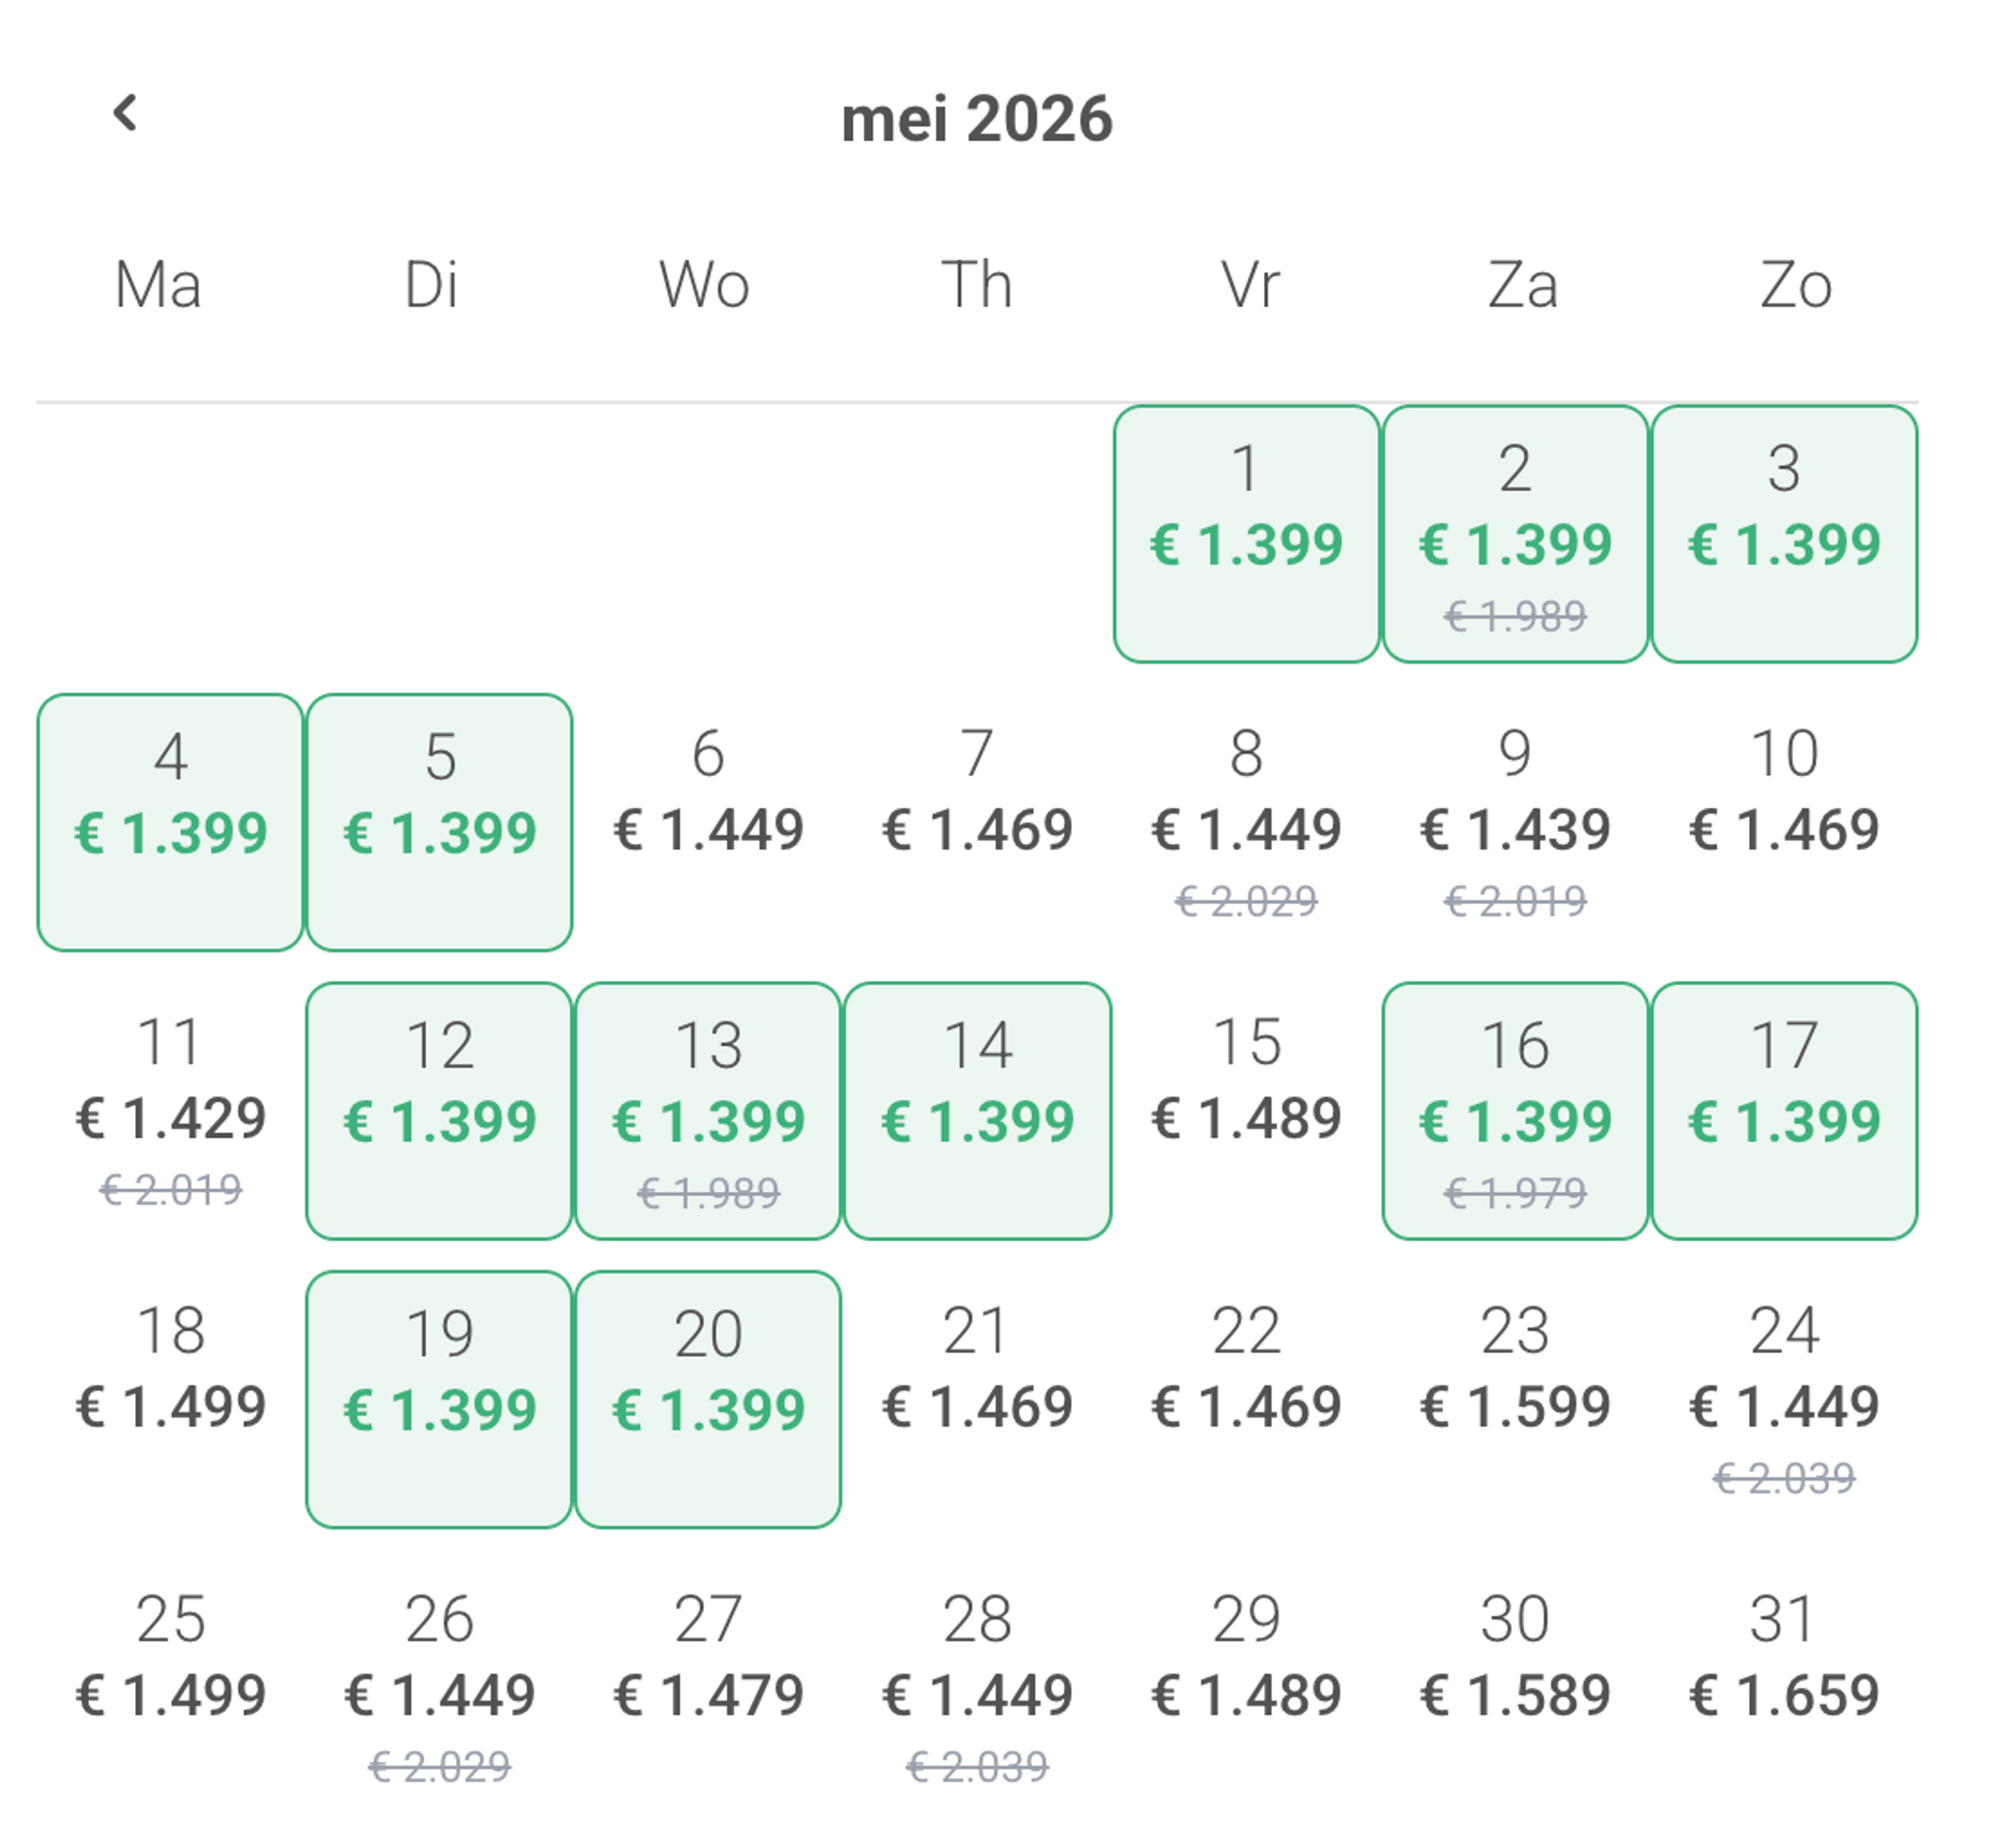Select May 16 discounted from € 1.979
Screen dimensions: 2016x1836
[1515, 1110]
